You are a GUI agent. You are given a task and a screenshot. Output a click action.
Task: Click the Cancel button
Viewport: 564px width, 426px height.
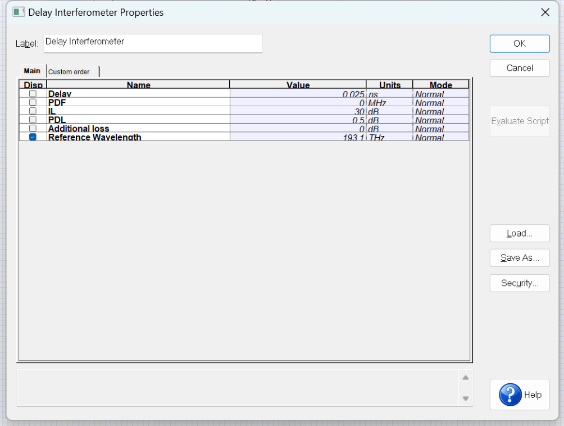(520, 68)
